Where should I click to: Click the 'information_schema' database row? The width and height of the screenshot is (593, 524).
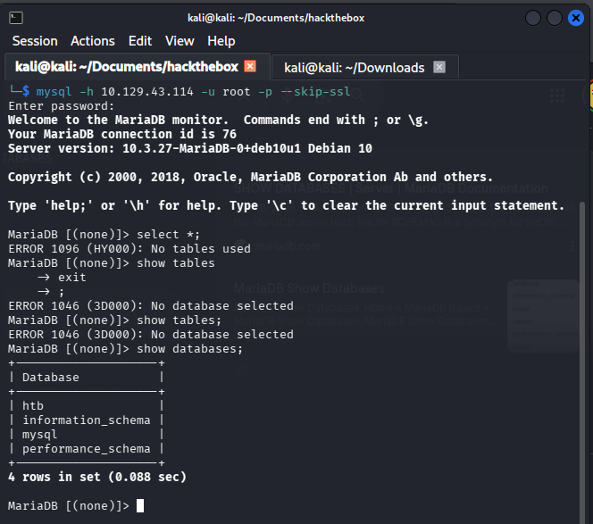point(87,420)
